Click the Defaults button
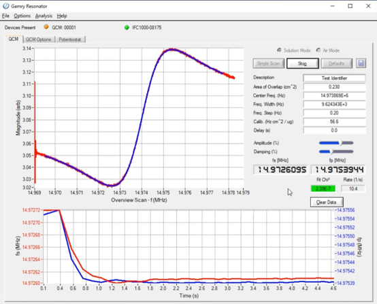Screen dimensions: 377x304 click(337, 63)
